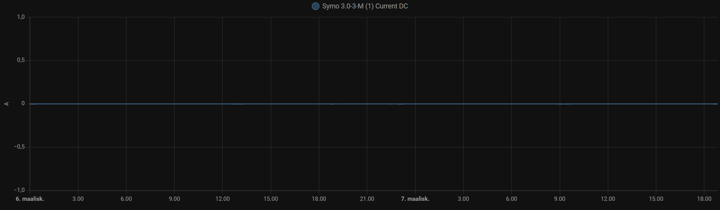Image resolution: width=720 pixels, height=210 pixels.
Task: Click the blue data line above the first 15.00
Action: click(x=271, y=104)
